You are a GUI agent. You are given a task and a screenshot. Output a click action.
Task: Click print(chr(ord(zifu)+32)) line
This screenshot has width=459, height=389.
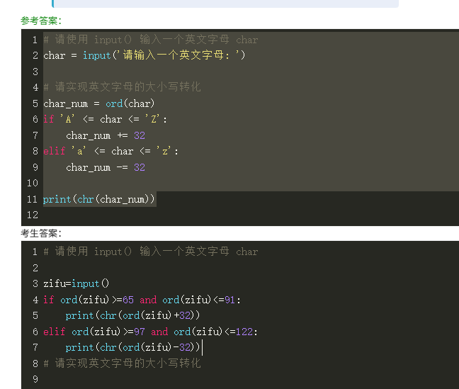[132, 315]
